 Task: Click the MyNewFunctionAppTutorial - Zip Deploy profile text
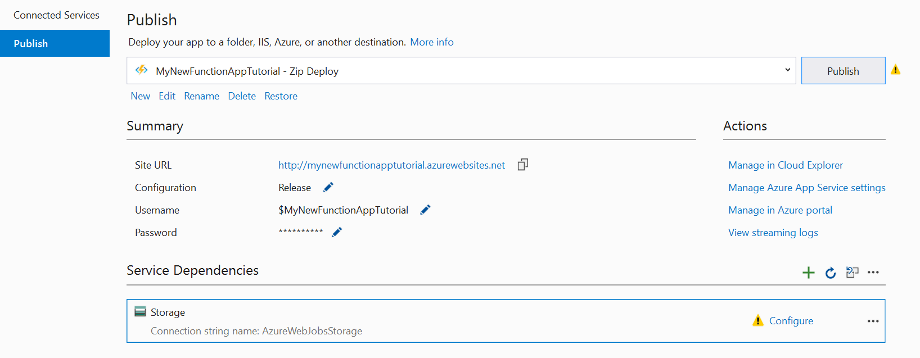pyautogui.click(x=247, y=71)
